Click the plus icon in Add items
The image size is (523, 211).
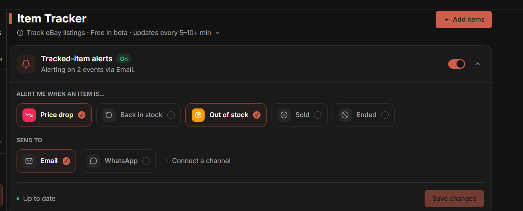(x=446, y=20)
